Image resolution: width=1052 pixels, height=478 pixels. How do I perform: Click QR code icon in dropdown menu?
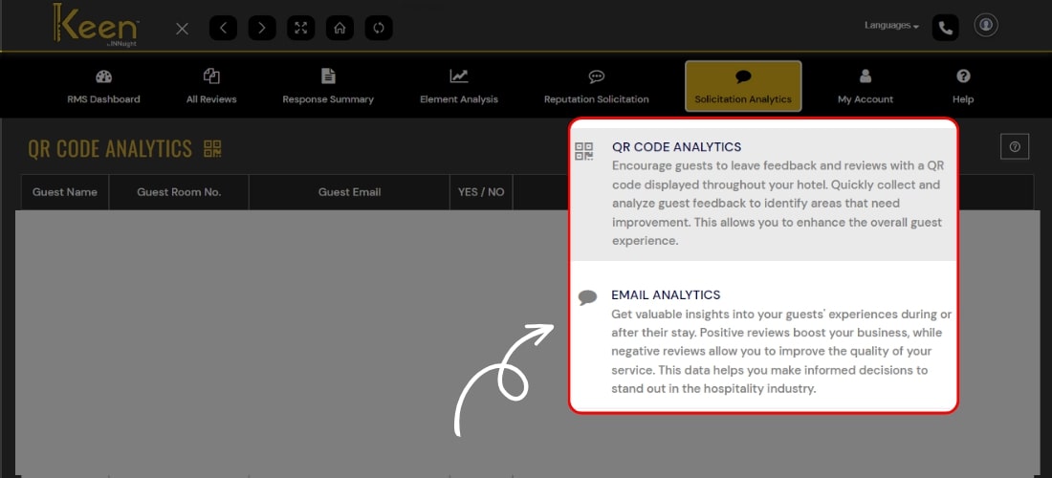[x=583, y=151]
